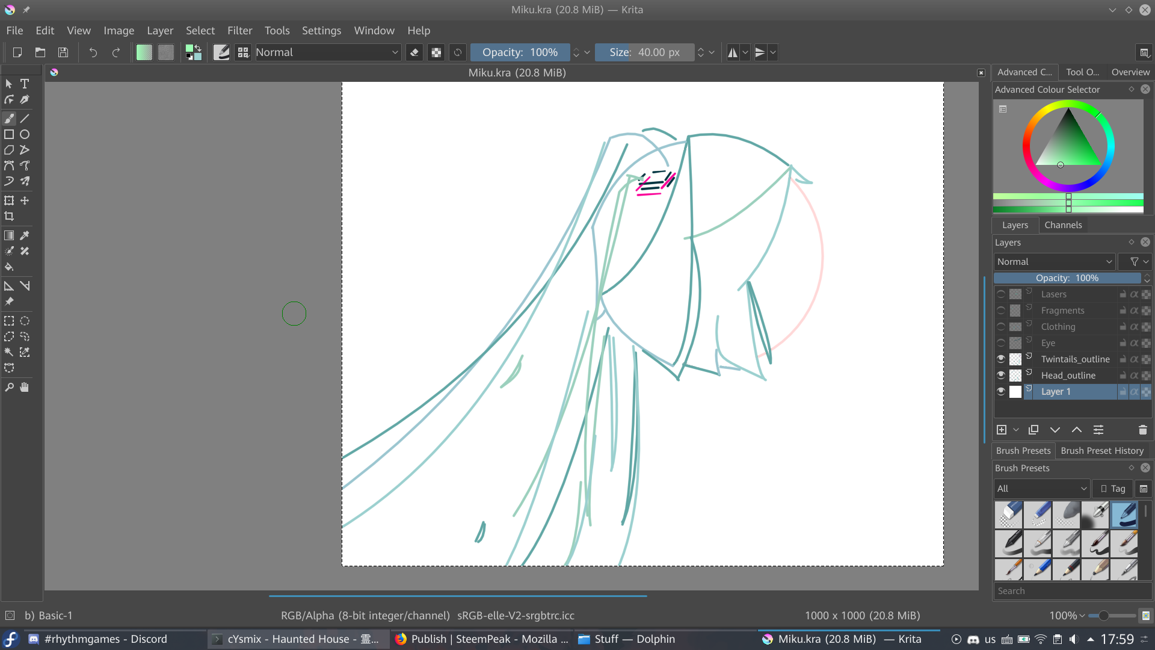Hide the Twintails_outline layer
The image size is (1155, 650).
(x=1001, y=359)
